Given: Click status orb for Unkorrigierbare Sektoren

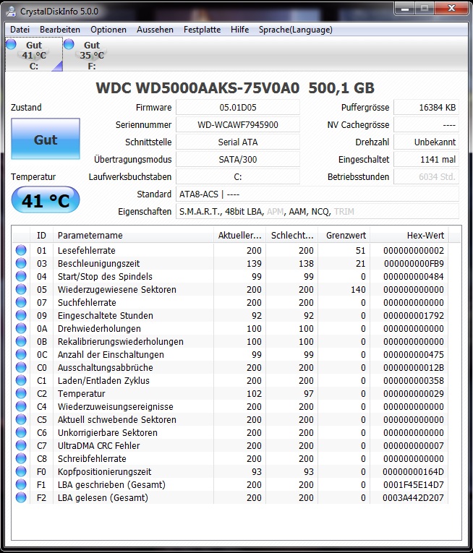Looking at the screenshot, I should pyautogui.click(x=21, y=432).
